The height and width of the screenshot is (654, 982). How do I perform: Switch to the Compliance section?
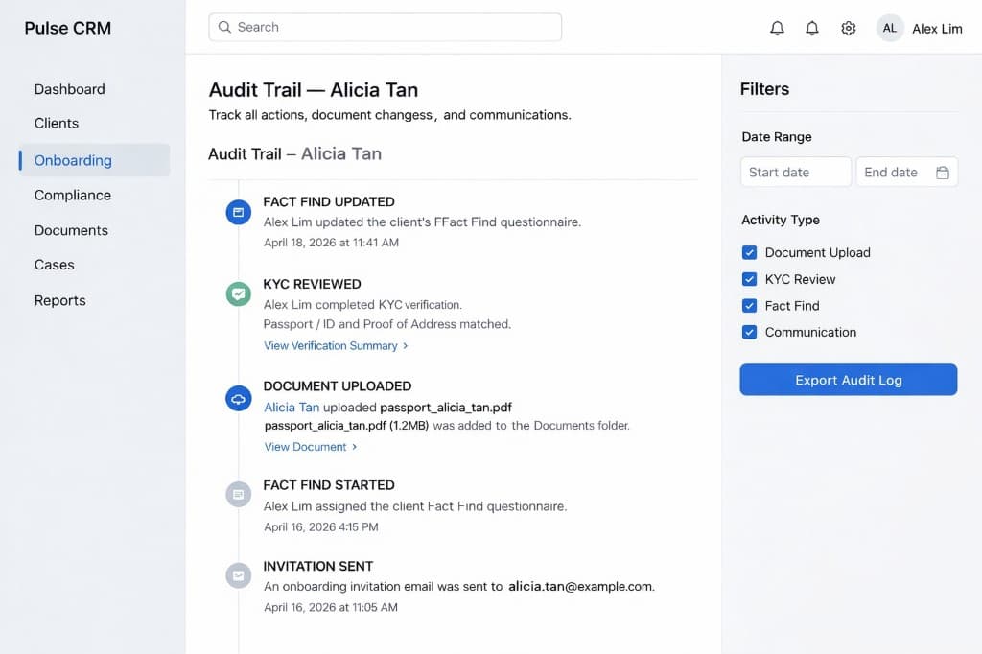(x=72, y=195)
